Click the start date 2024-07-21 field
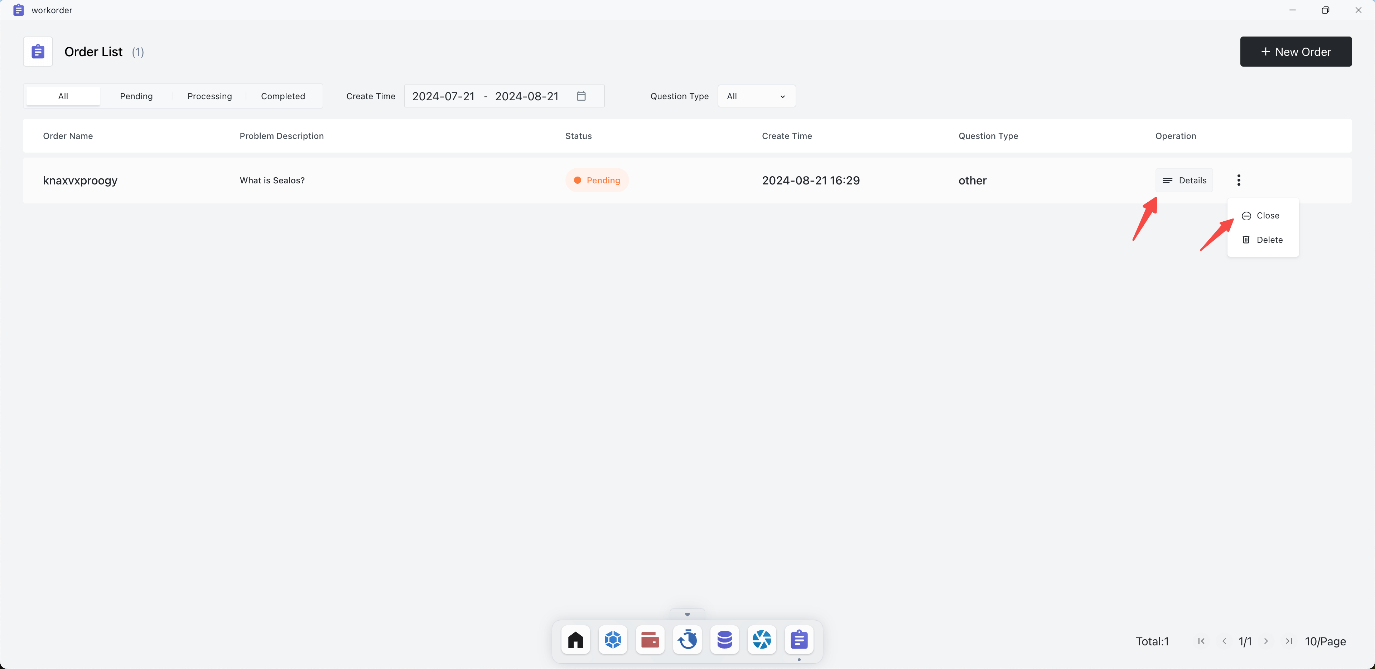The height and width of the screenshot is (669, 1375). coord(443,96)
